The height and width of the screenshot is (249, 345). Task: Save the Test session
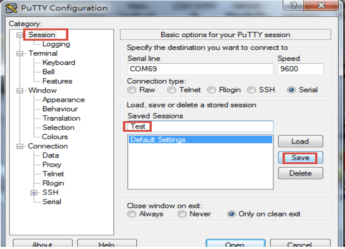[x=301, y=158]
